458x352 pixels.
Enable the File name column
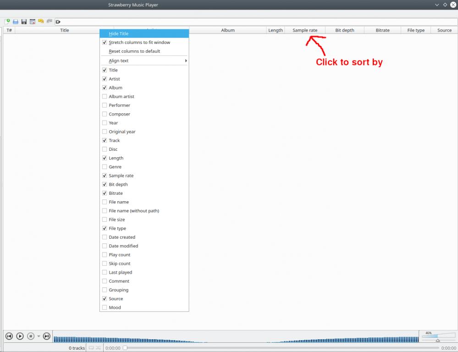(105, 202)
